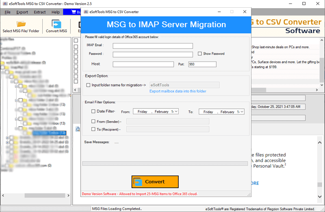Image resolution: width=325 pixels, height=212 pixels.
Task: Click the arrow icon on the Convert button
Action: coord(138,182)
